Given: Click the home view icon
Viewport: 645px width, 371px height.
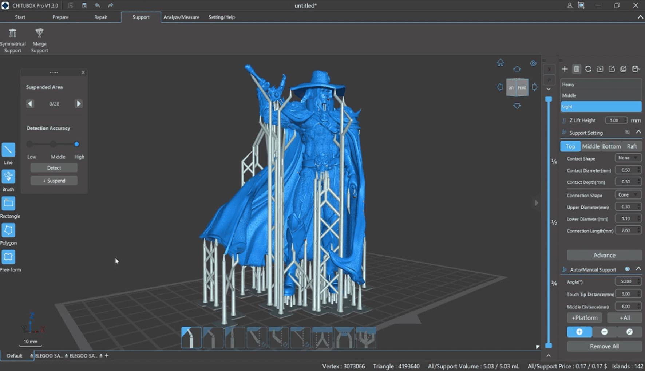Looking at the screenshot, I should (x=500, y=63).
